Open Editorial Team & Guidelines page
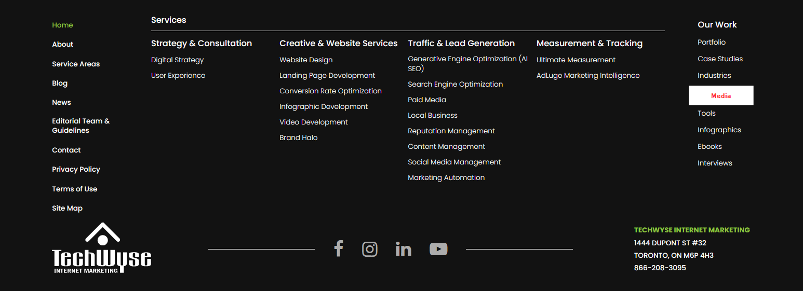The image size is (803, 291). 81,126
